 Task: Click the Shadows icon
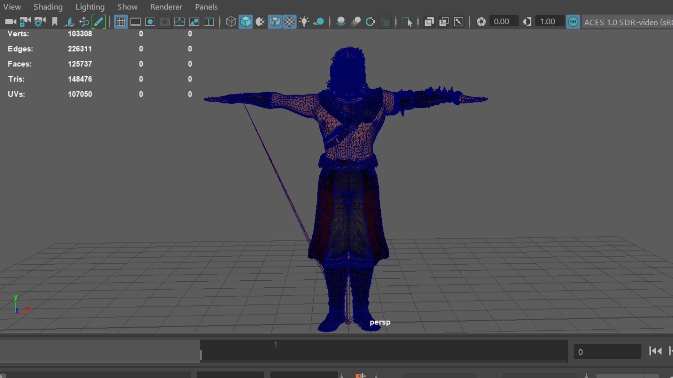pos(319,22)
